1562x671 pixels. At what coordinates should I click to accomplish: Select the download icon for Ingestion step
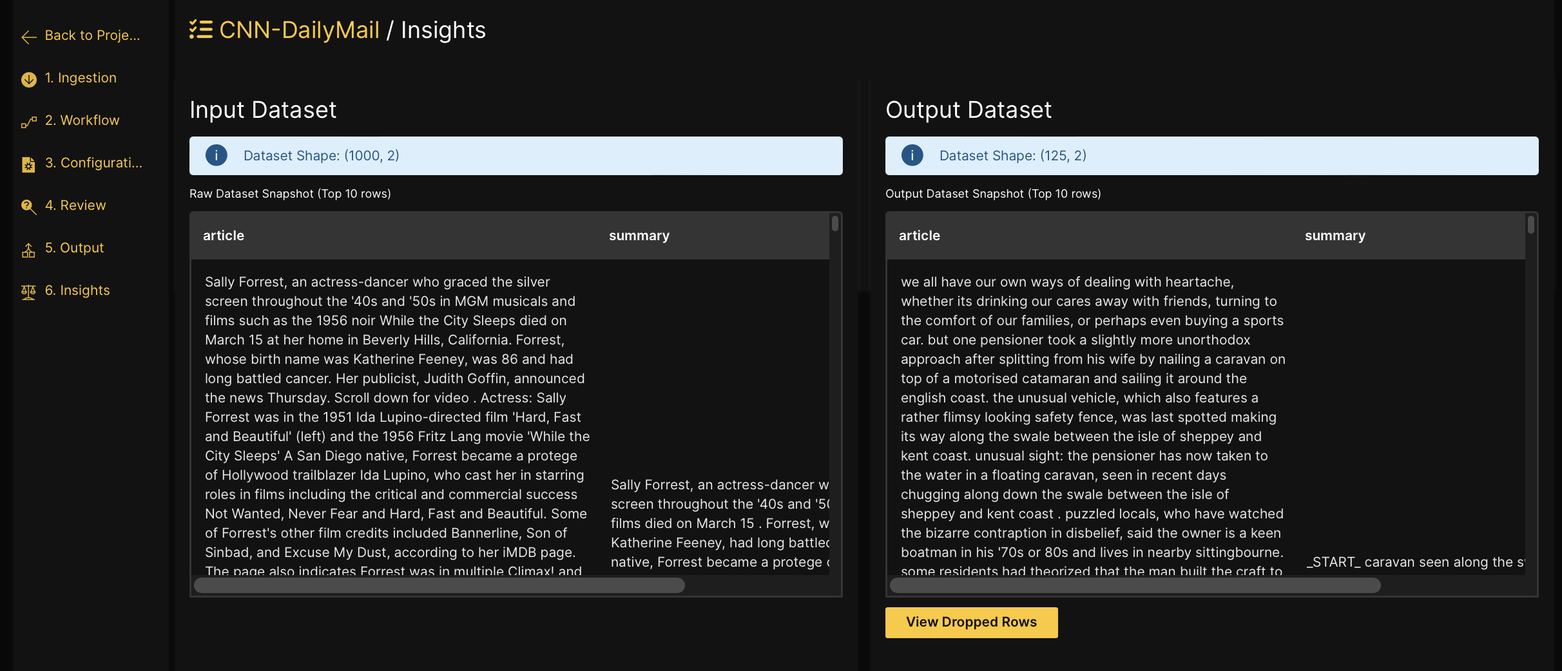click(28, 80)
